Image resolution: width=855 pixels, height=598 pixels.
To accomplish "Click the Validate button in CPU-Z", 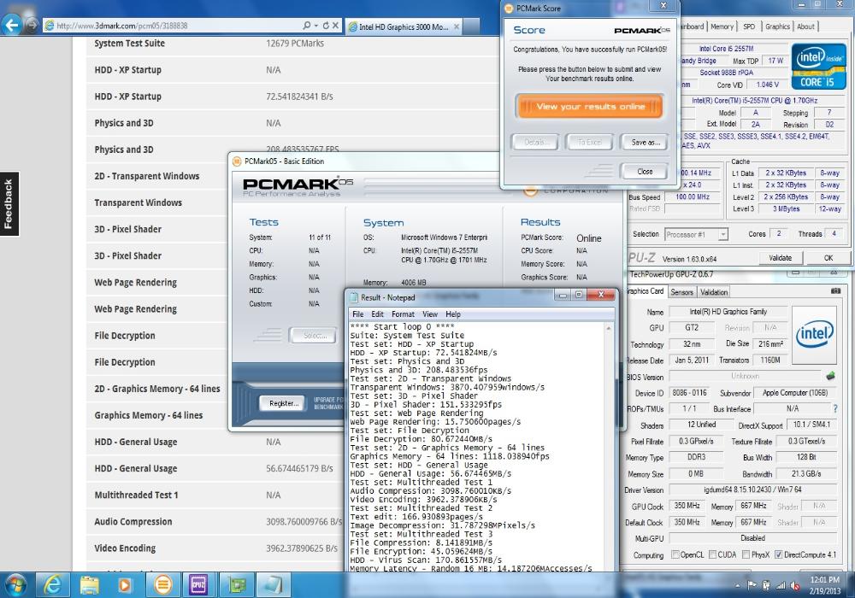I will 780,258.
